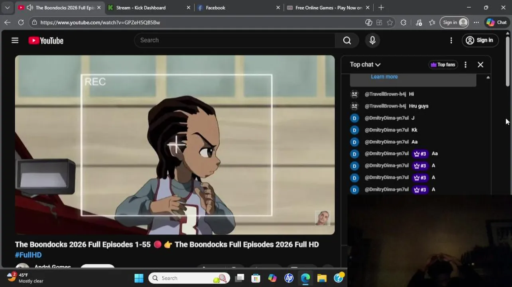View site information lock icon in address bar
Viewport: 512px width, 287px height.
click(x=35, y=22)
